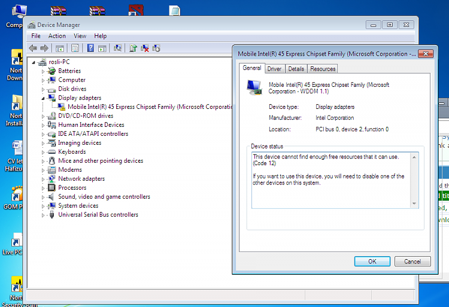Open the Action menu
449x307 pixels.
pyautogui.click(x=57, y=36)
